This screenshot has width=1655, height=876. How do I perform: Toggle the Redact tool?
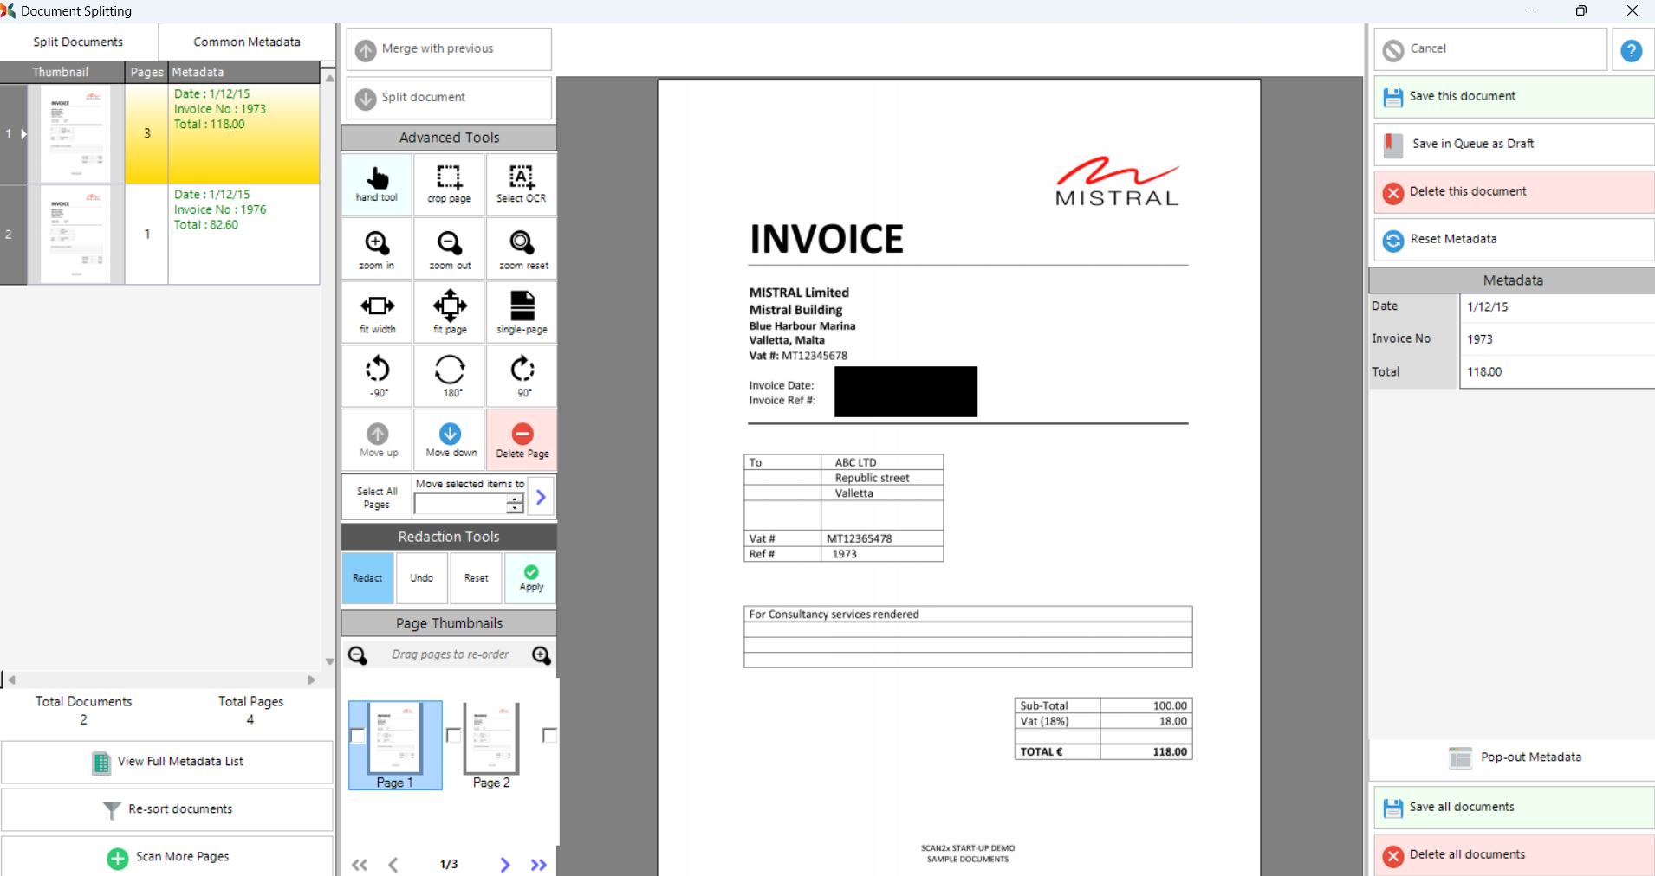click(367, 577)
